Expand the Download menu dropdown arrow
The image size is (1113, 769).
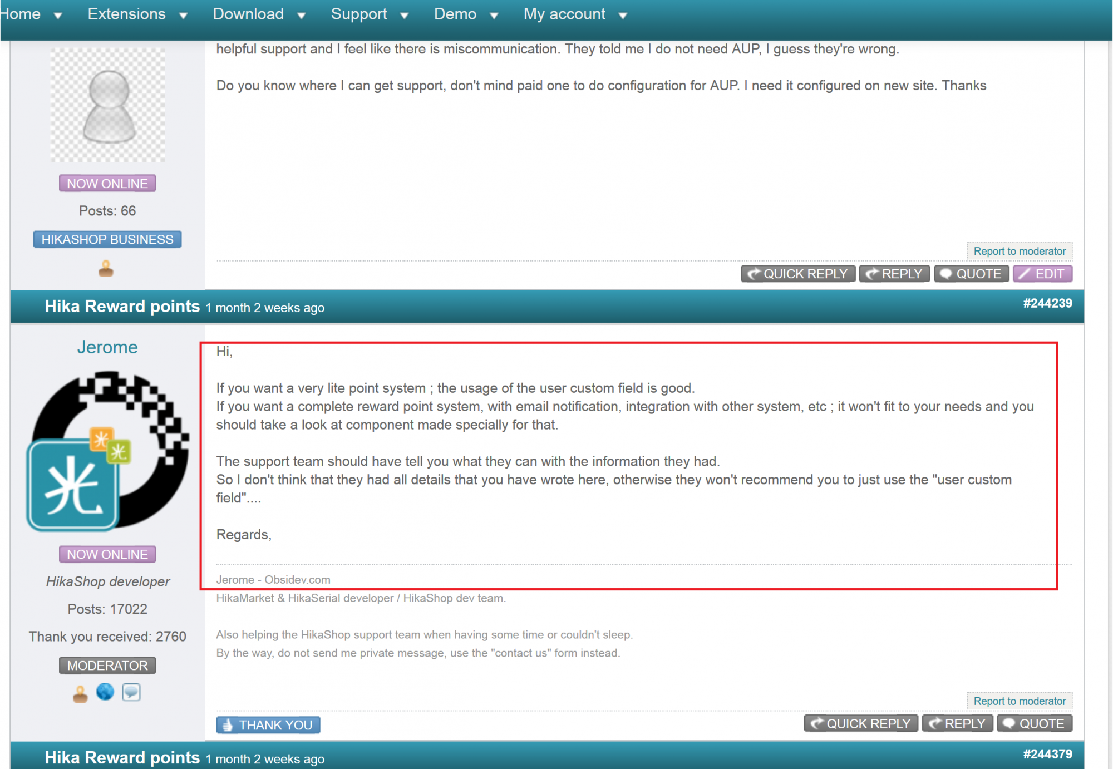tap(301, 16)
